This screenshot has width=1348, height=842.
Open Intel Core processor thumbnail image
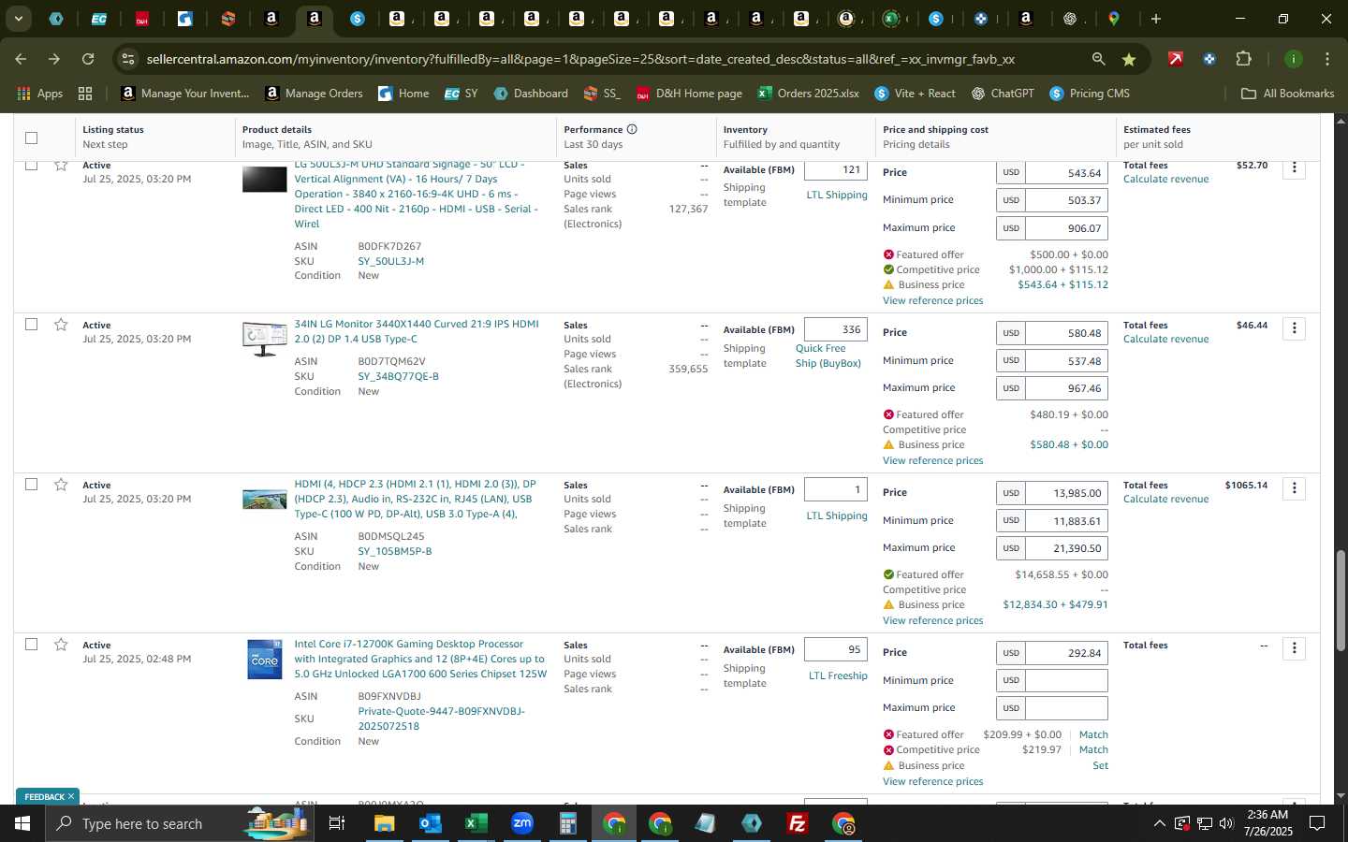(265, 660)
